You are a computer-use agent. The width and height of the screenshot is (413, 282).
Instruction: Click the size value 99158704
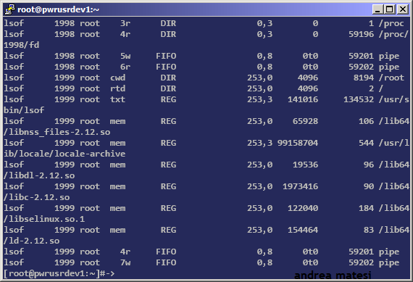point(298,143)
